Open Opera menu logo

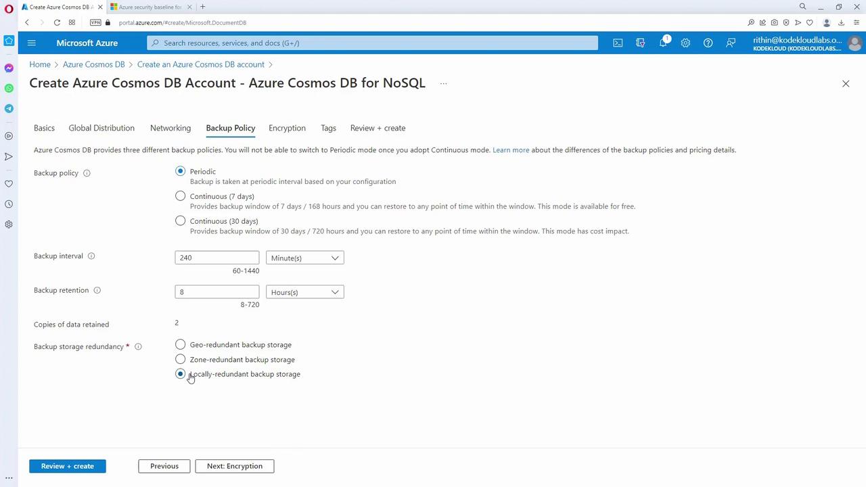point(9,8)
